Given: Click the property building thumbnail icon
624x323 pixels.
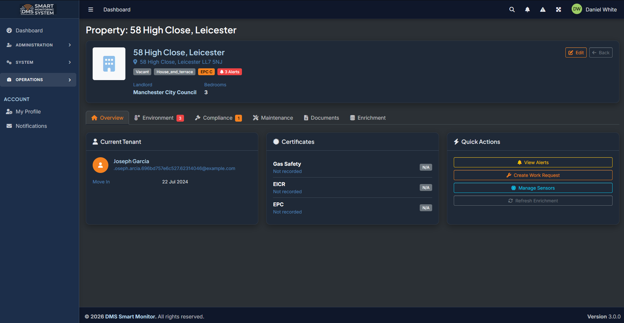Looking at the screenshot, I should (x=109, y=64).
